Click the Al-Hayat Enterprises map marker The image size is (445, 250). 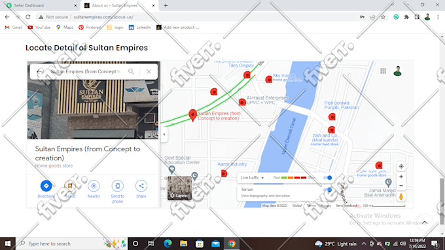tap(242, 102)
